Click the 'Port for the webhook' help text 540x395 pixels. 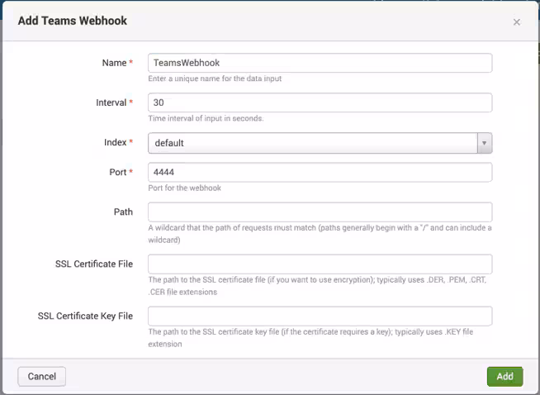point(184,188)
